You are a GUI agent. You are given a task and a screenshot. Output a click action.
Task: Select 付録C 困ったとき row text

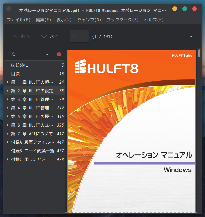pyautogui.click(x=28, y=159)
